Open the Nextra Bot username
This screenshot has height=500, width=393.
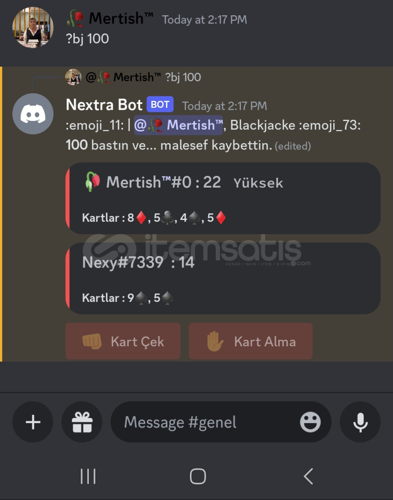(x=104, y=105)
